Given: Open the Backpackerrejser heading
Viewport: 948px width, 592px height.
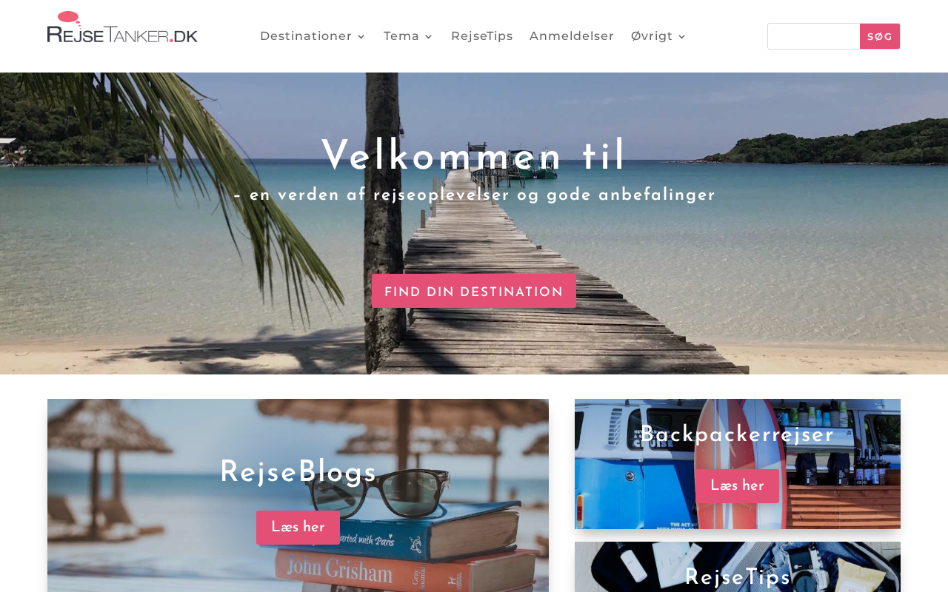Looking at the screenshot, I should point(738,435).
